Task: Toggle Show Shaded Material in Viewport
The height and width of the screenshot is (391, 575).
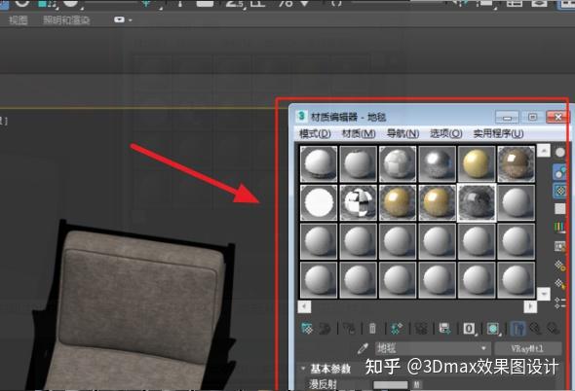Action: (x=493, y=329)
